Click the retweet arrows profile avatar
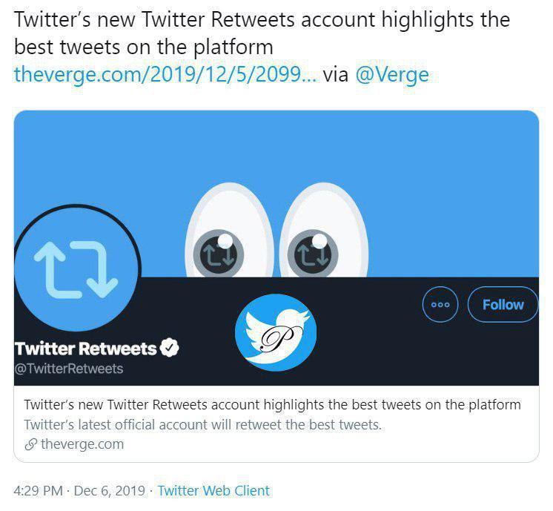Viewport: 553px width, 511px height. pos(76,268)
